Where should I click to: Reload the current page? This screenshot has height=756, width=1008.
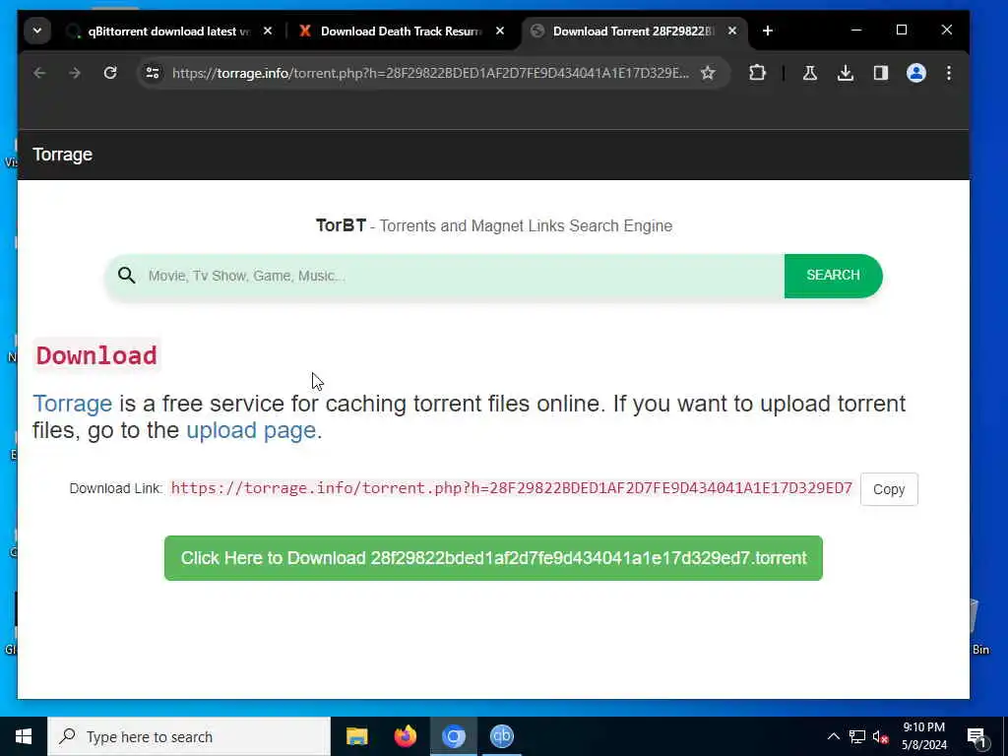110,73
